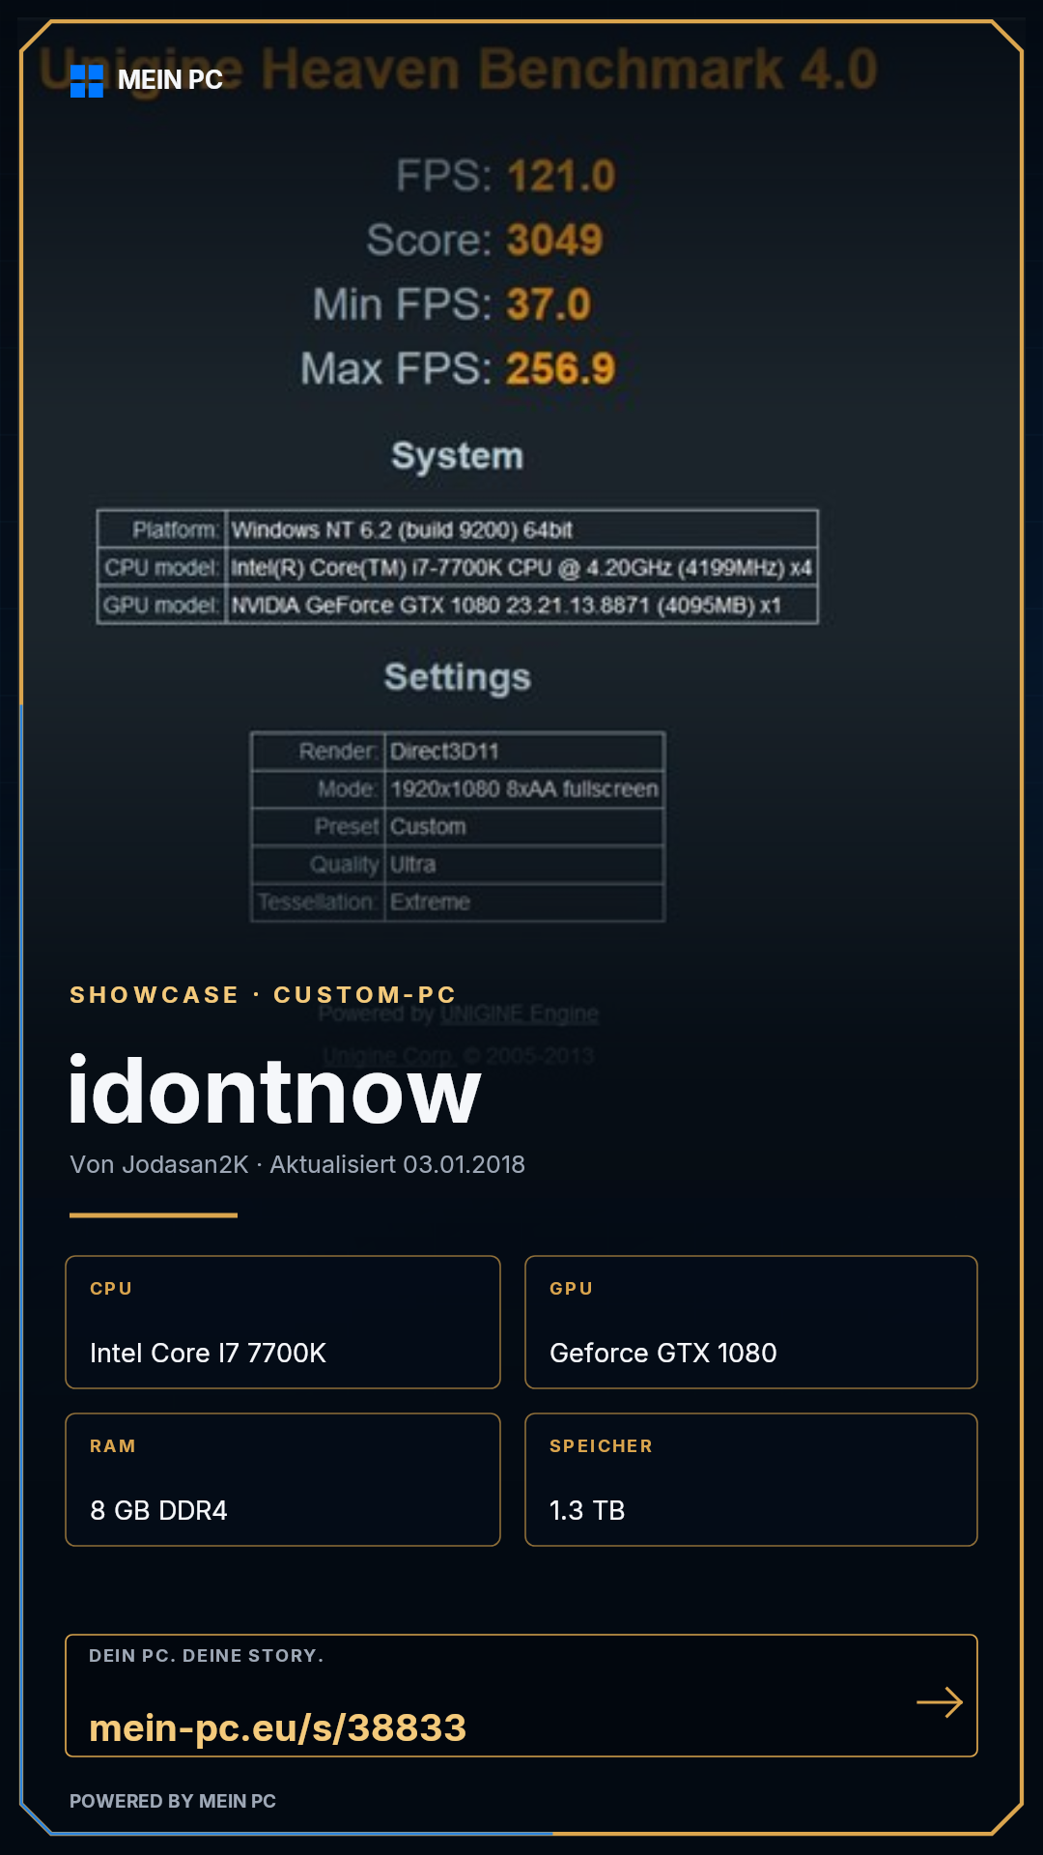Click the MEIN PC windows logo icon
The width and height of the screenshot is (1043, 1855).
87,81
